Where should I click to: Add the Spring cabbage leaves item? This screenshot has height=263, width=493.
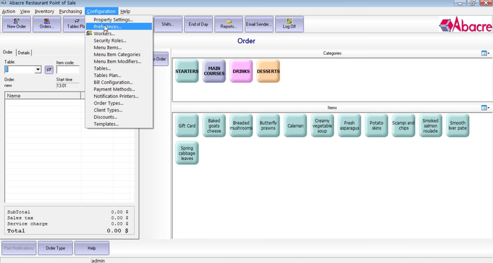point(187,153)
